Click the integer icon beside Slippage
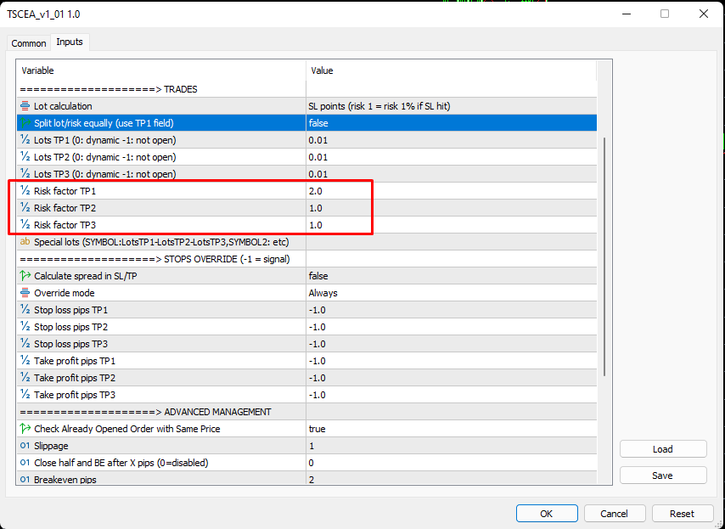This screenshot has width=725, height=529. [x=25, y=446]
